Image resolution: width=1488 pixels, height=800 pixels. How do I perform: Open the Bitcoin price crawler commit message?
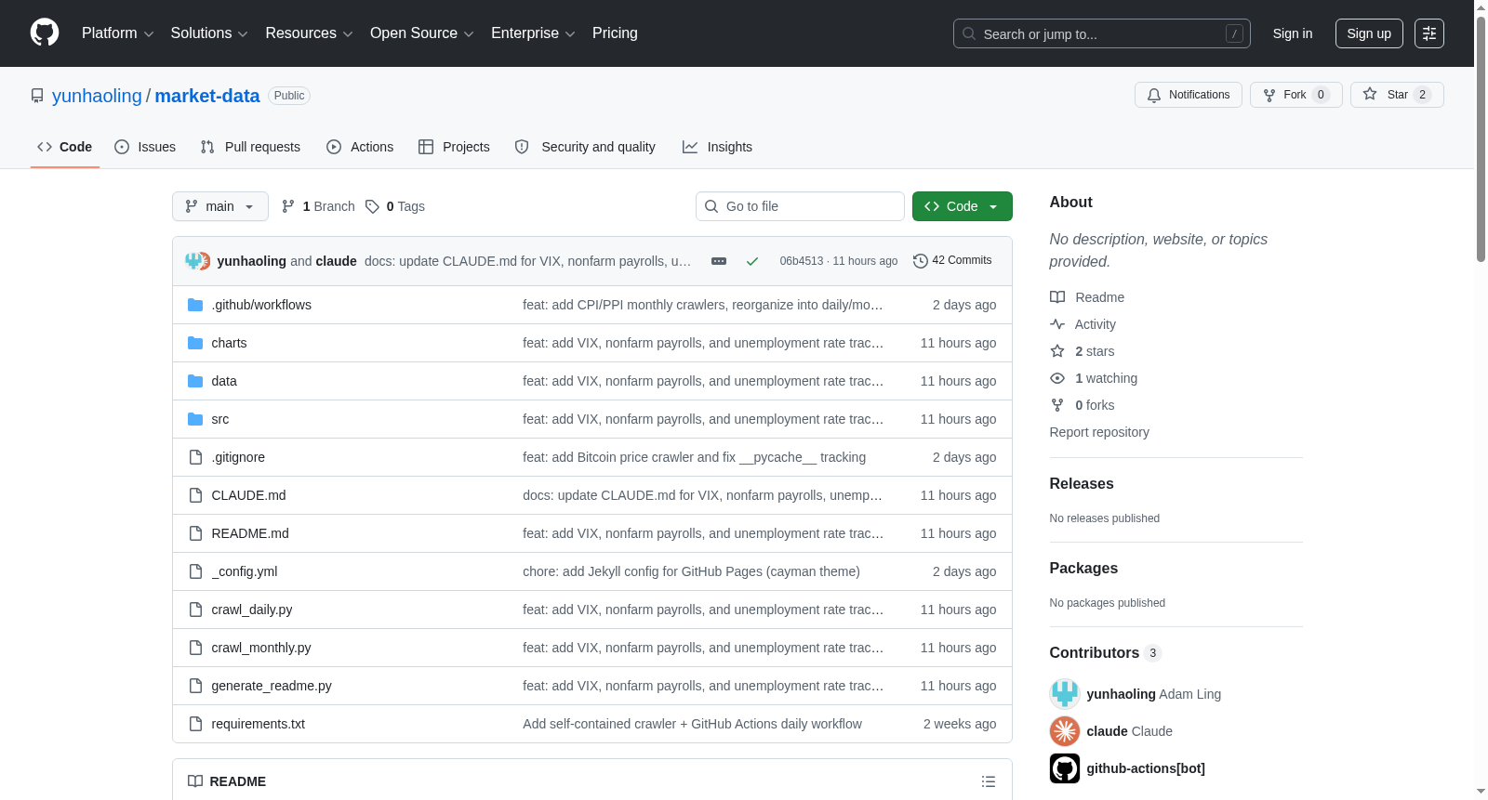coord(694,457)
